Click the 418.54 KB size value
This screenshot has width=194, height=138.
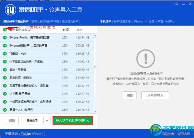[82, 38]
